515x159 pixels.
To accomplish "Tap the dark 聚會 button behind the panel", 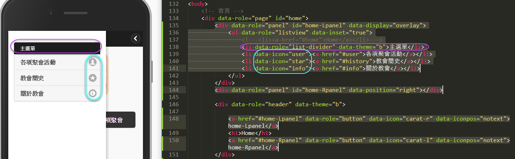I will (120, 120).
